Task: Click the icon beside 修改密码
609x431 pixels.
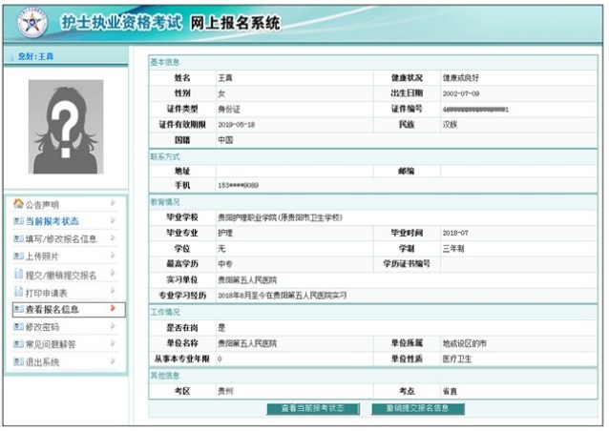Action: [18, 327]
